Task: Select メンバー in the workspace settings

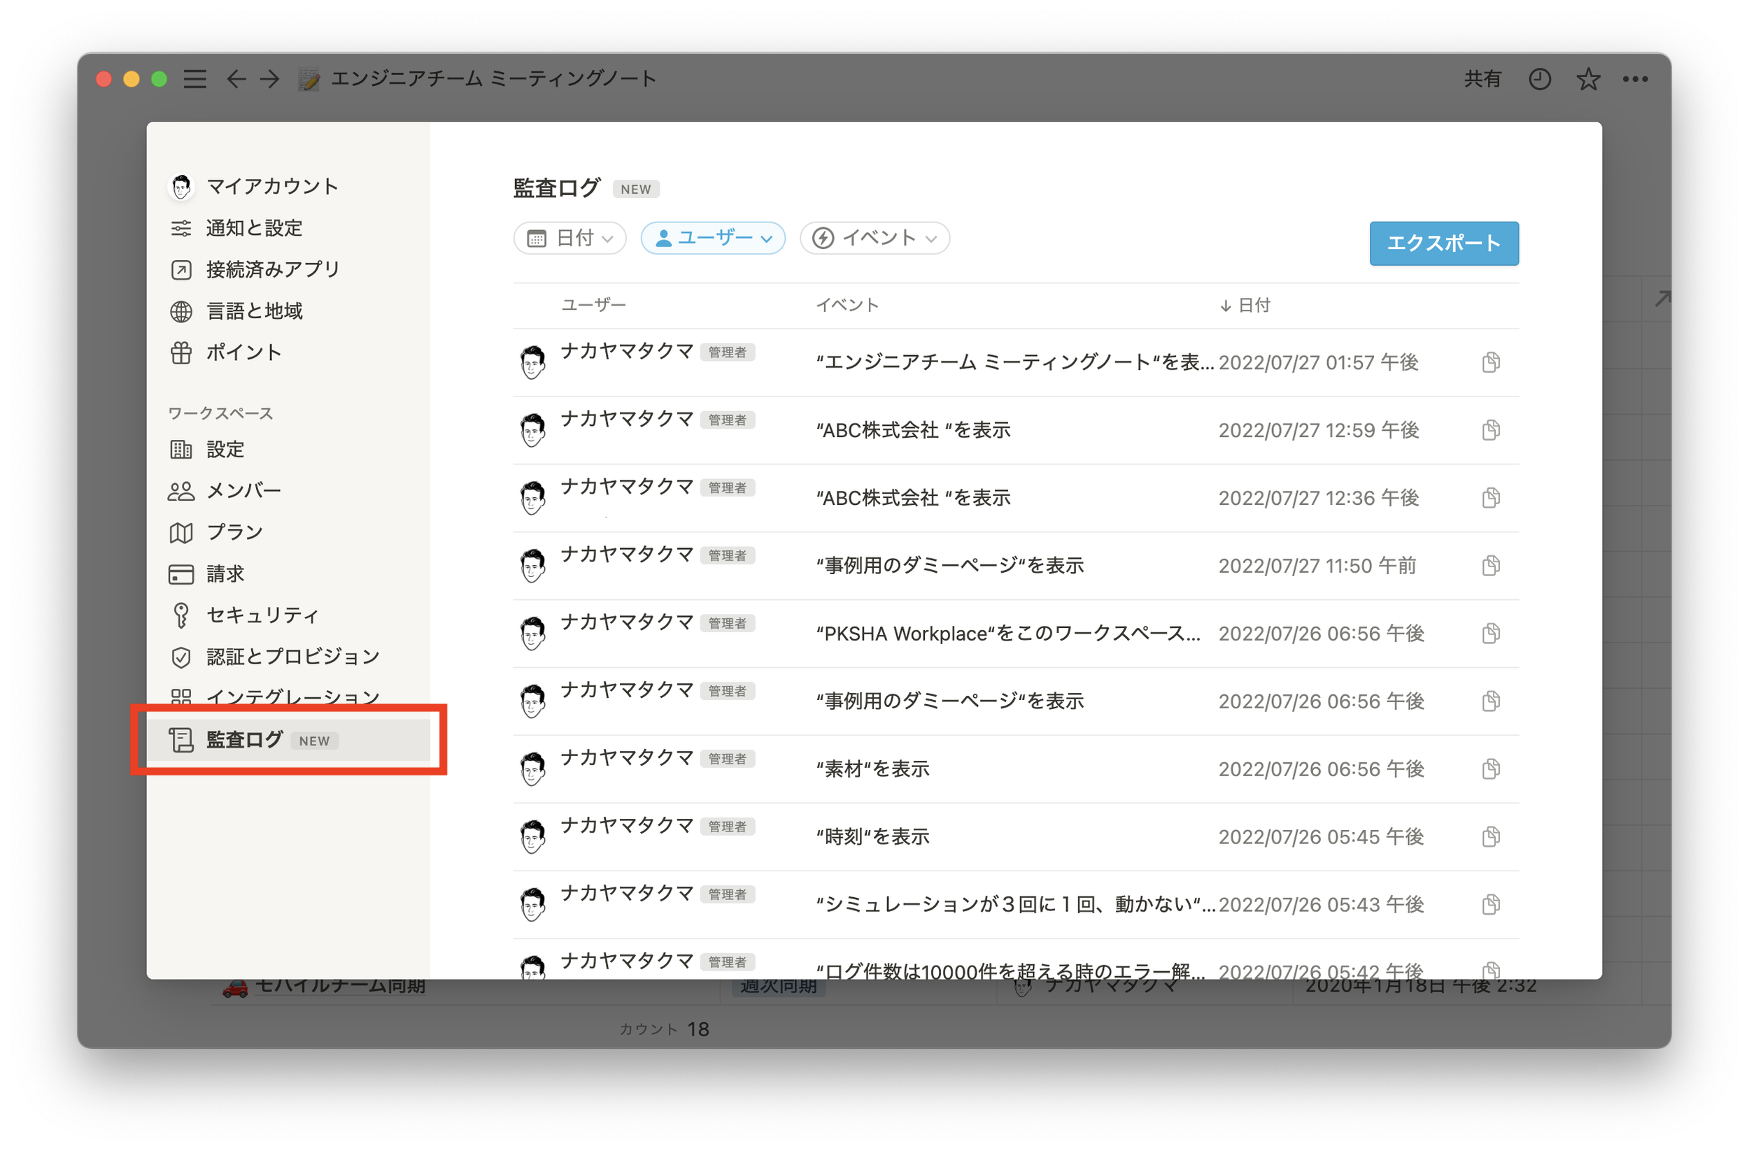Action: coord(243,491)
